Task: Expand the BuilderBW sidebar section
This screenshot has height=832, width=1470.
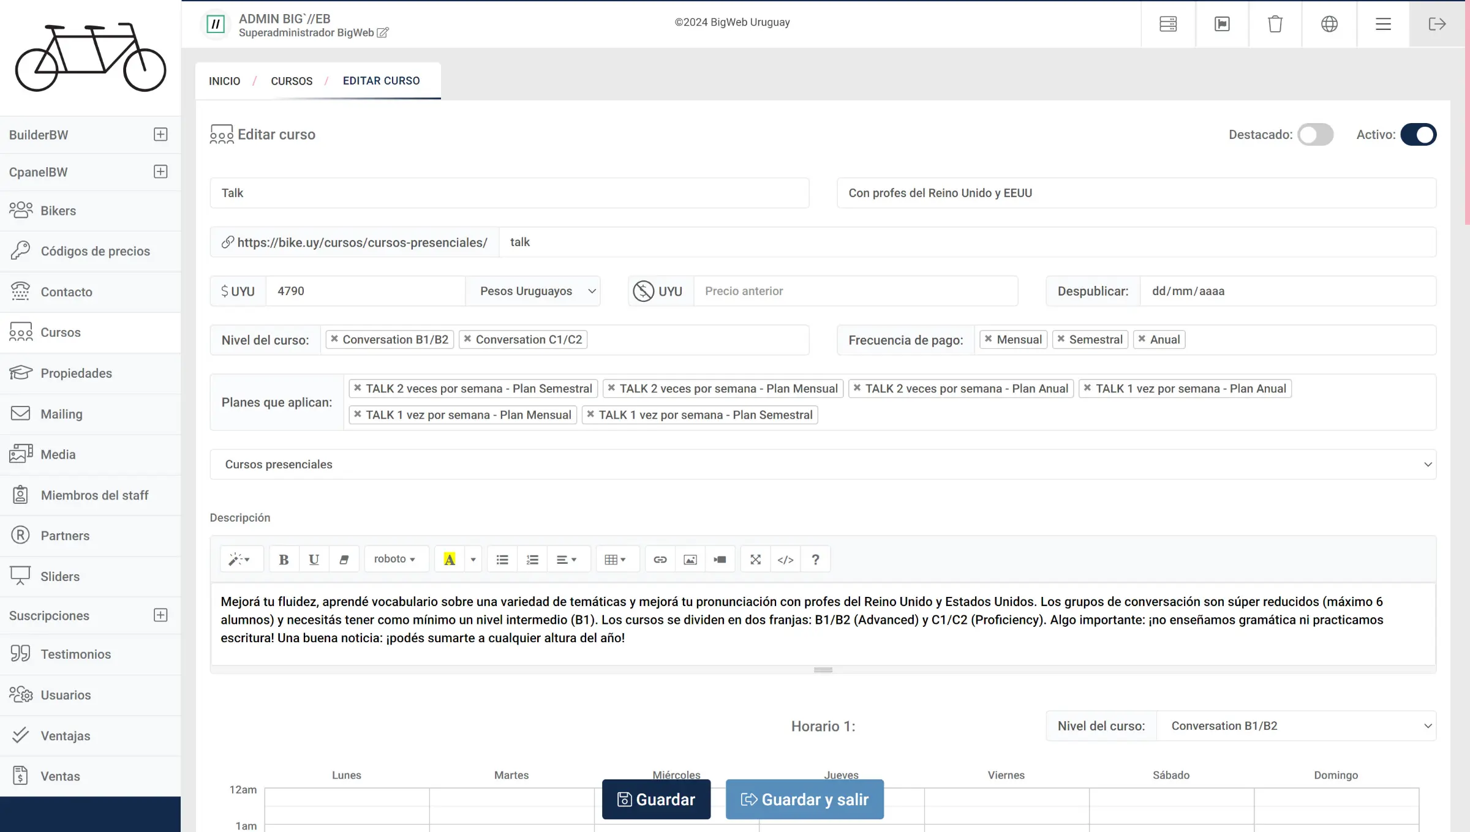Action: (x=160, y=135)
